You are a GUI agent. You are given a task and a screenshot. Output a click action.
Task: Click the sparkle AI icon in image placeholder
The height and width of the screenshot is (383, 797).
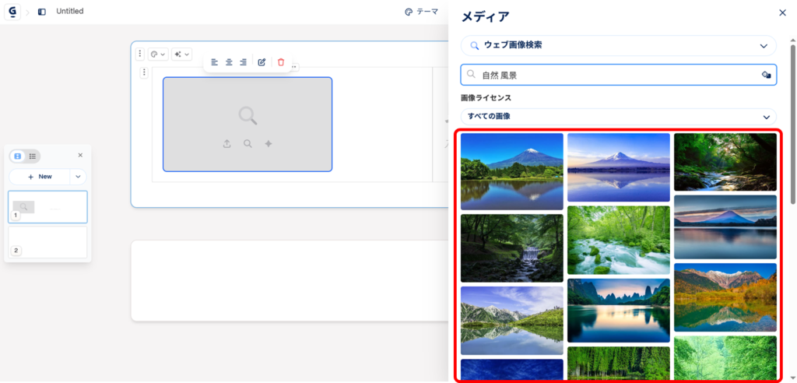[x=268, y=144]
